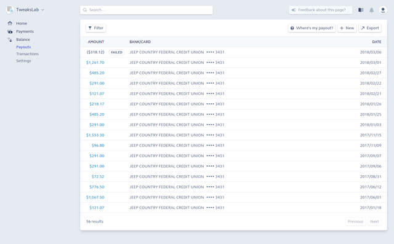Focus the Search input field

click(x=147, y=10)
